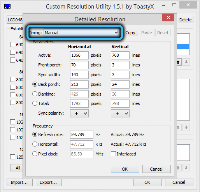Select the blue highlighted row in main window list
Image resolution: width=200 pixels, height=192 pixels.
pyautogui.click(x=183, y=47)
